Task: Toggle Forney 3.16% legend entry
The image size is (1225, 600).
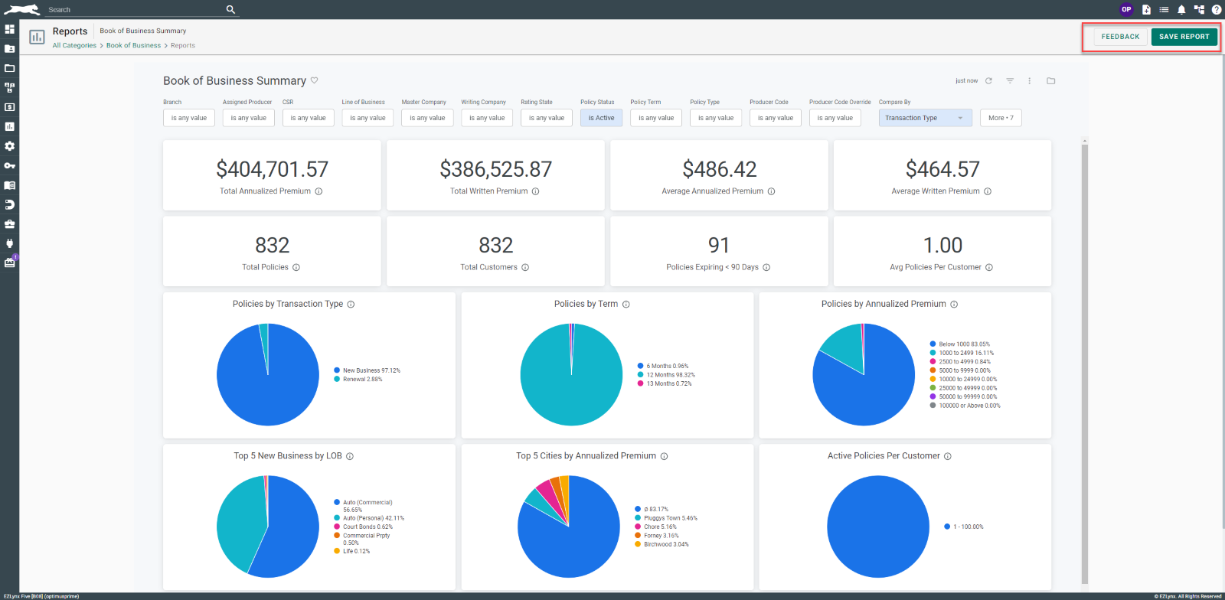Action: 657,536
